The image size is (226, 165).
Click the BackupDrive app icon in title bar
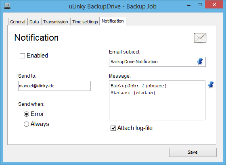(7, 6)
